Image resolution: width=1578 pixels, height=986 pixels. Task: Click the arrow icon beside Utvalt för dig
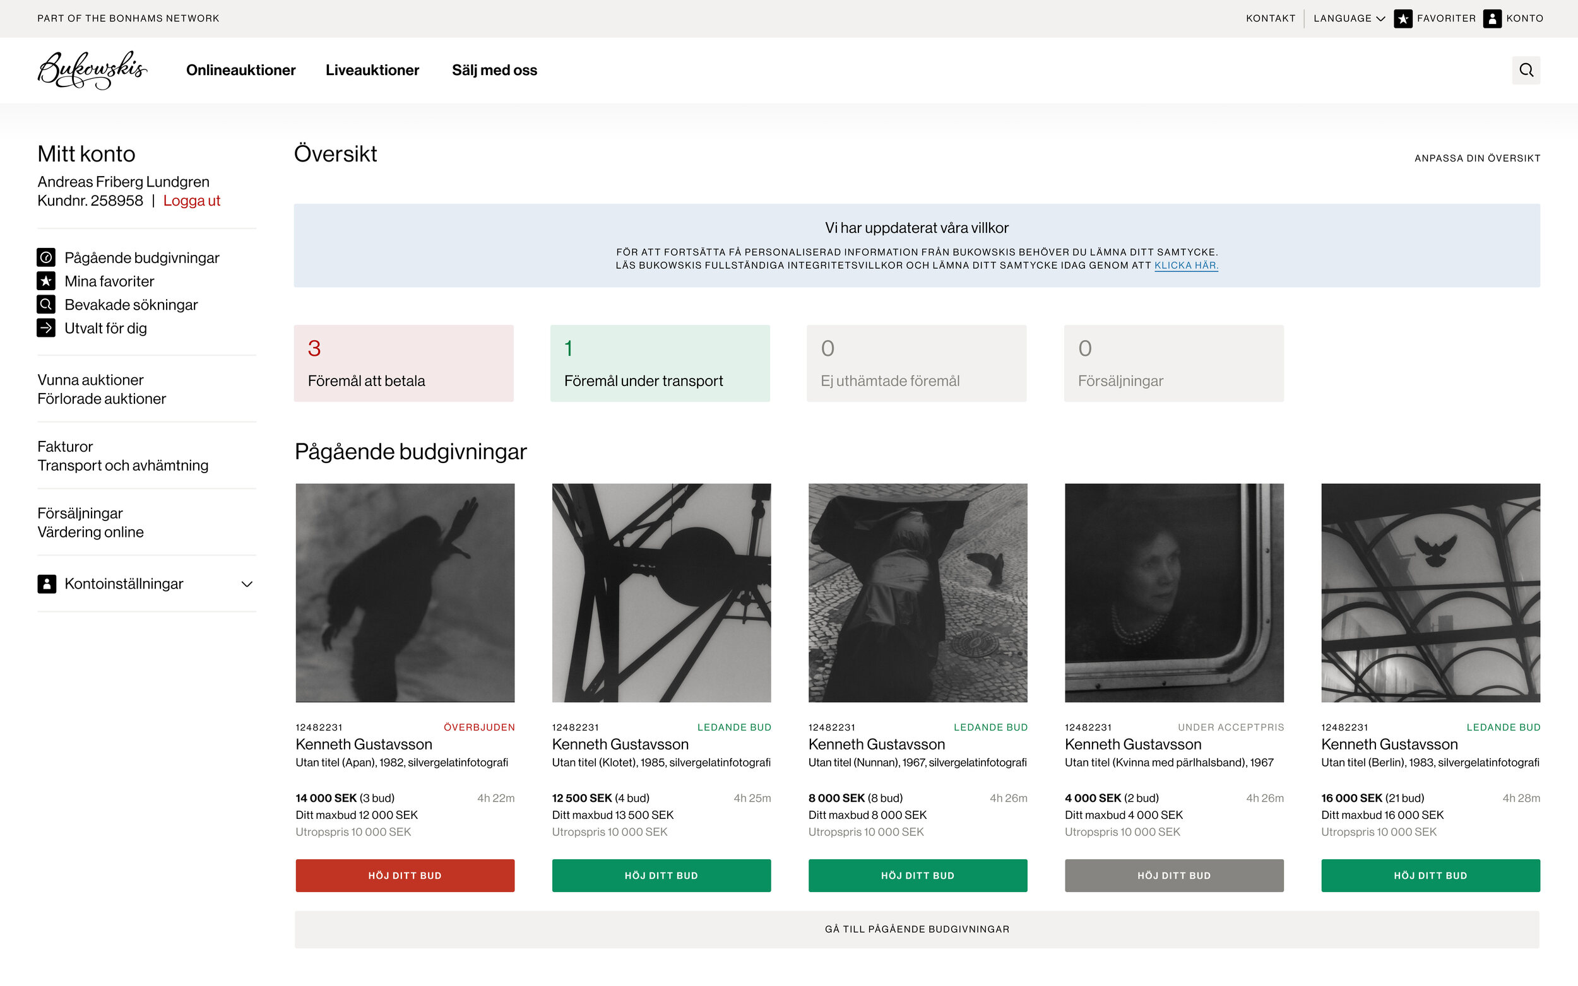pos(45,328)
